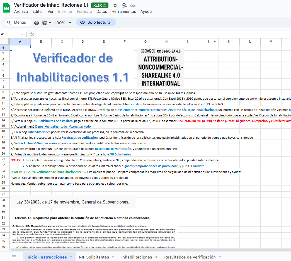Open the Inicio-Instrucciones tab menu arrow
The height and width of the screenshot is (261, 291).
71,257
